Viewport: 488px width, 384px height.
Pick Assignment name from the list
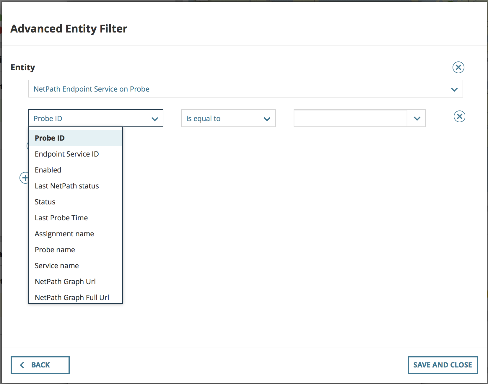tap(76, 234)
